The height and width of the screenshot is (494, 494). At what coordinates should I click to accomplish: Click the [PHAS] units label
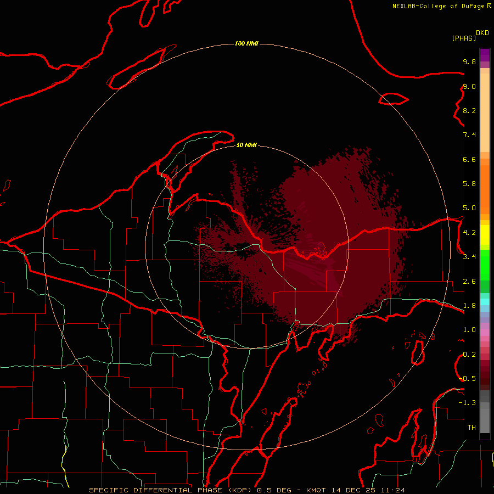[464, 38]
